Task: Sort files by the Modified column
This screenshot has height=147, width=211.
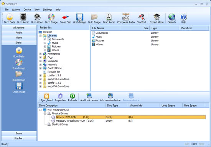Action: (194, 28)
